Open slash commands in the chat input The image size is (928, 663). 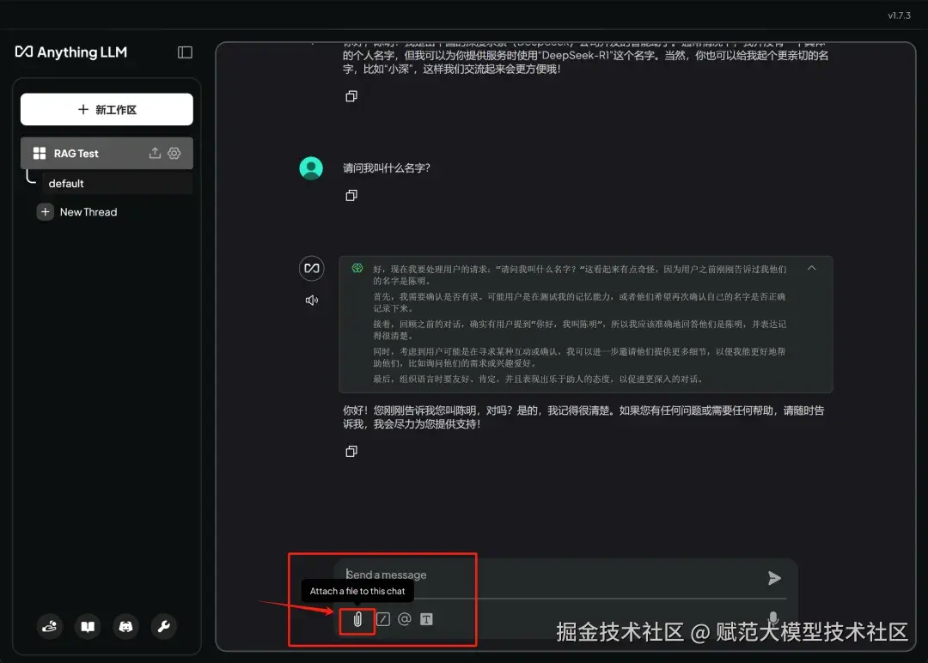click(x=382, y=618)
